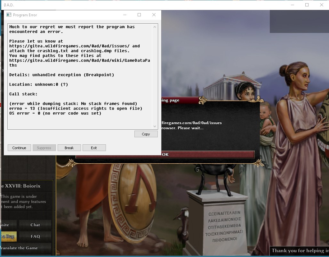Image resolution: width=329 pixels, height=257 pixels.
Task: Click the Program Error title bar icon
Action: pos(9,15)
